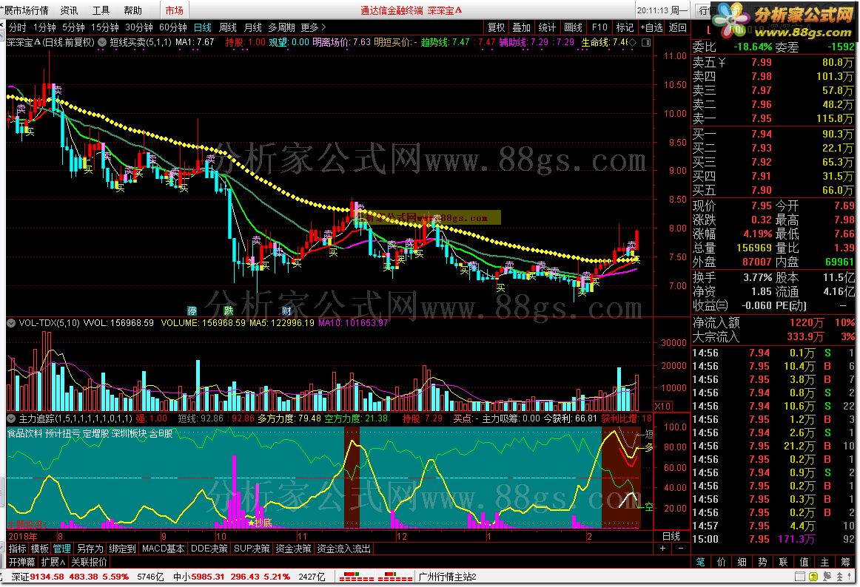Select the 周线 period tab

click(228, 27)
